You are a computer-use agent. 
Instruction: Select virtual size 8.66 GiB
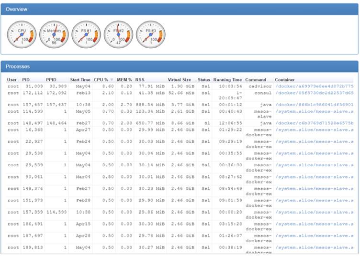click(x=182, y=123)
